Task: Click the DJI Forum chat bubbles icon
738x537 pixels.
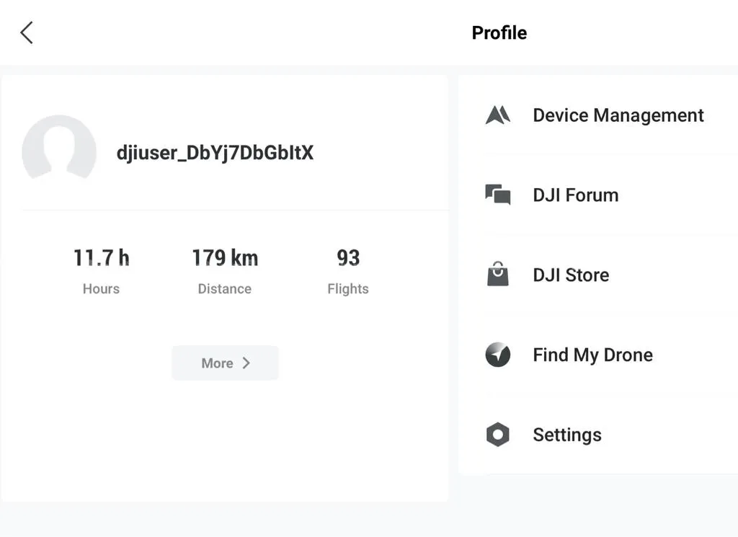Action: [497, 195]
